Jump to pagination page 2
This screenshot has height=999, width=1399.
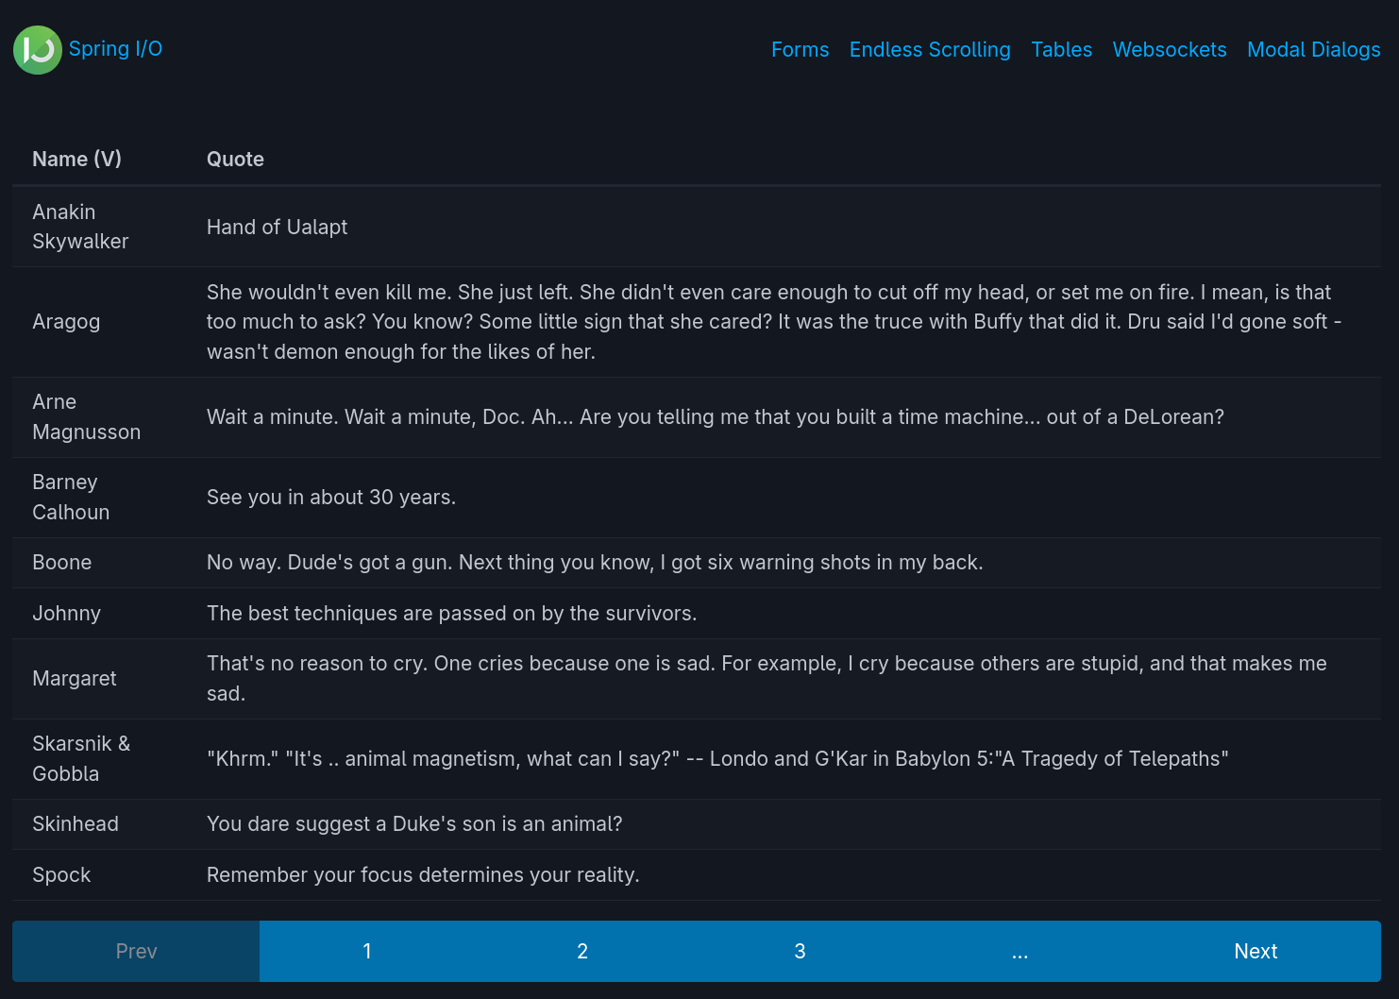(582, 951)
